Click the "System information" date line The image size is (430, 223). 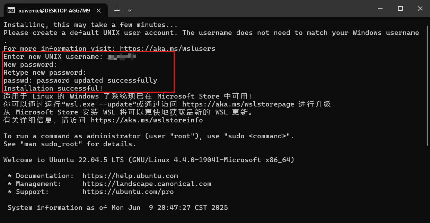[x=118, y=208]
